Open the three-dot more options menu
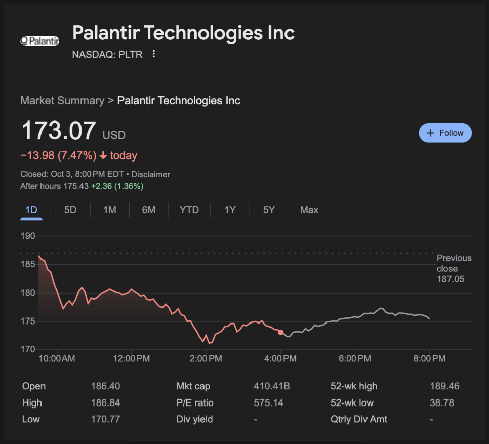The width and height of the screenshot is (489, 444). click(154, 54)
